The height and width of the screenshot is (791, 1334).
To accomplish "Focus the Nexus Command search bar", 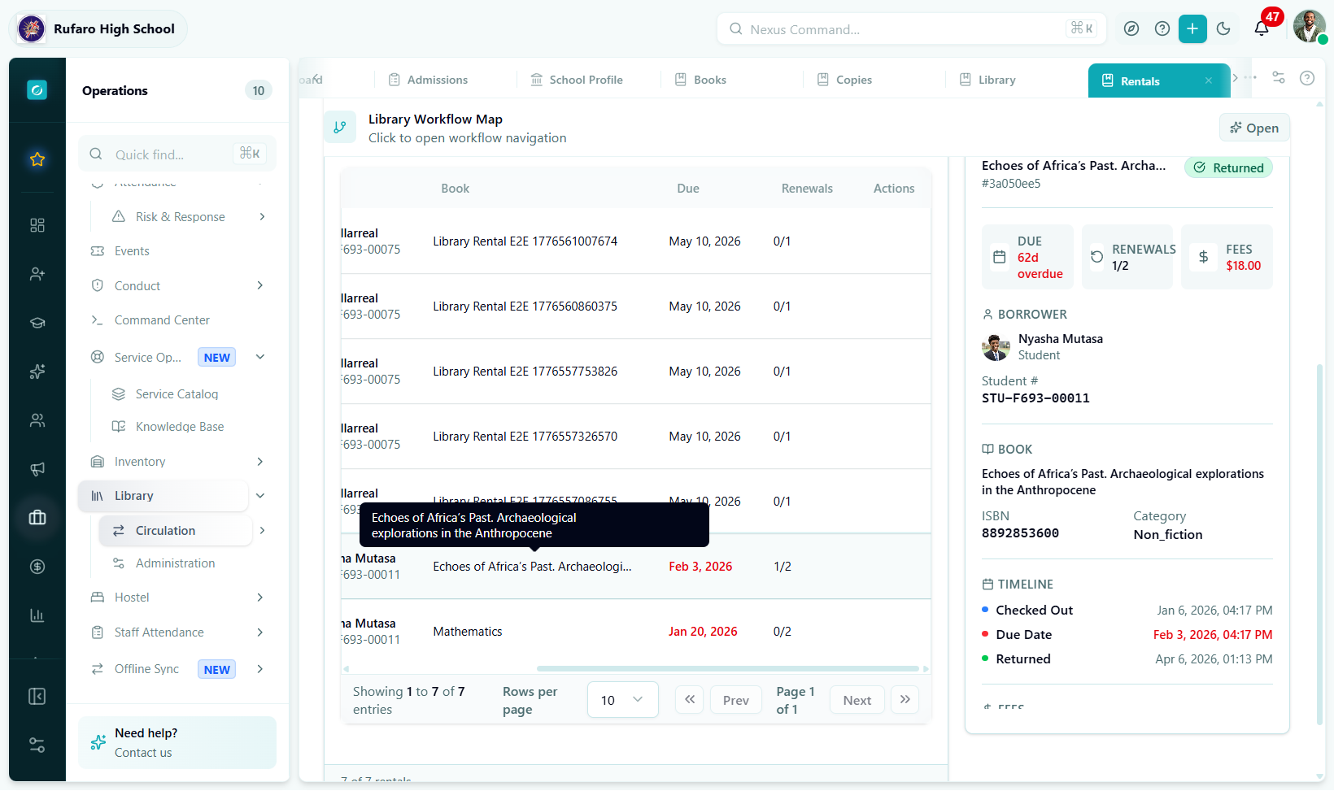I will 909,28.
